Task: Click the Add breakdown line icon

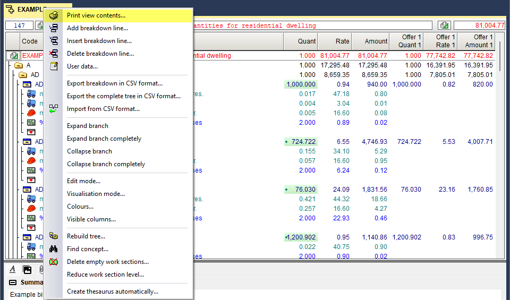Action: click(54, 28)
